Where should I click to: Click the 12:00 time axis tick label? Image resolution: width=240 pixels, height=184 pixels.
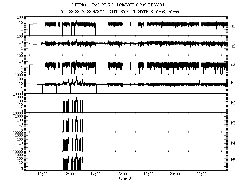coord(69,174)
